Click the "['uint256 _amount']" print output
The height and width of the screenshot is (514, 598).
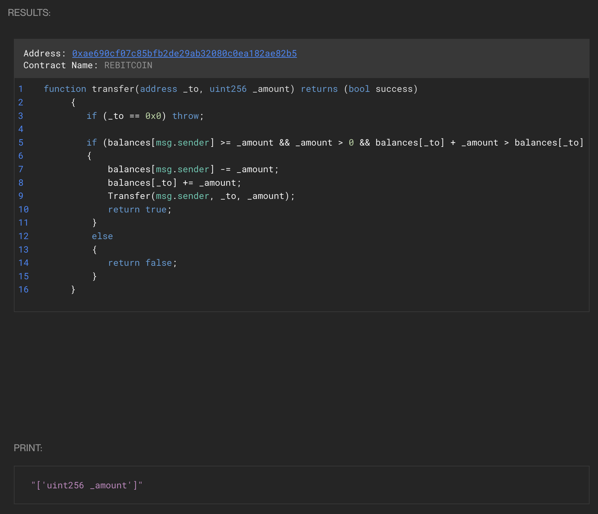tap(87, 485)
